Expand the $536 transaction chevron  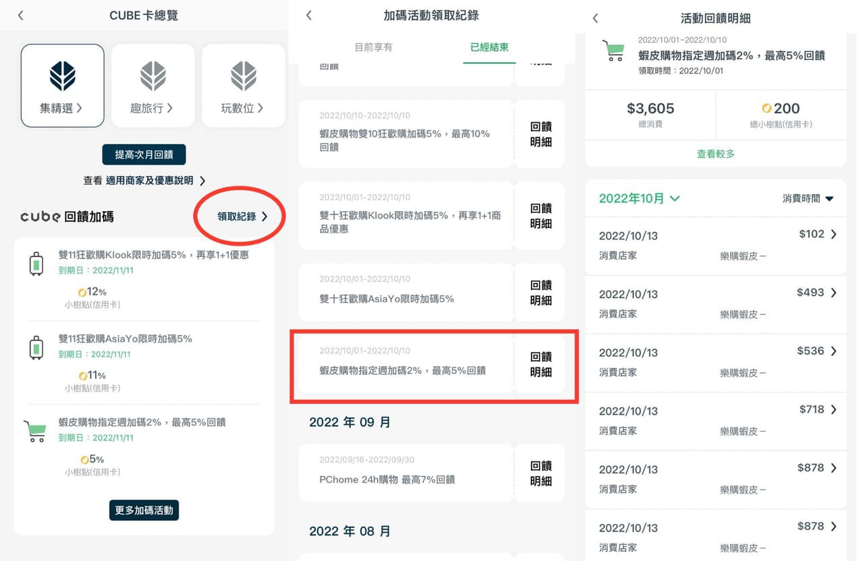pos(834,351)
